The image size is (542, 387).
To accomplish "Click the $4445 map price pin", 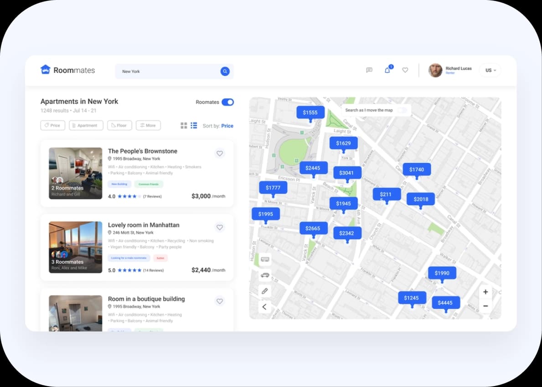I will coord(445,303).
